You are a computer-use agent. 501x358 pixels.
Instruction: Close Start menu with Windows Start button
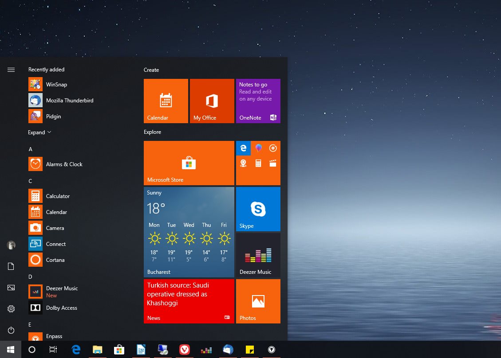tap(11, 350)
